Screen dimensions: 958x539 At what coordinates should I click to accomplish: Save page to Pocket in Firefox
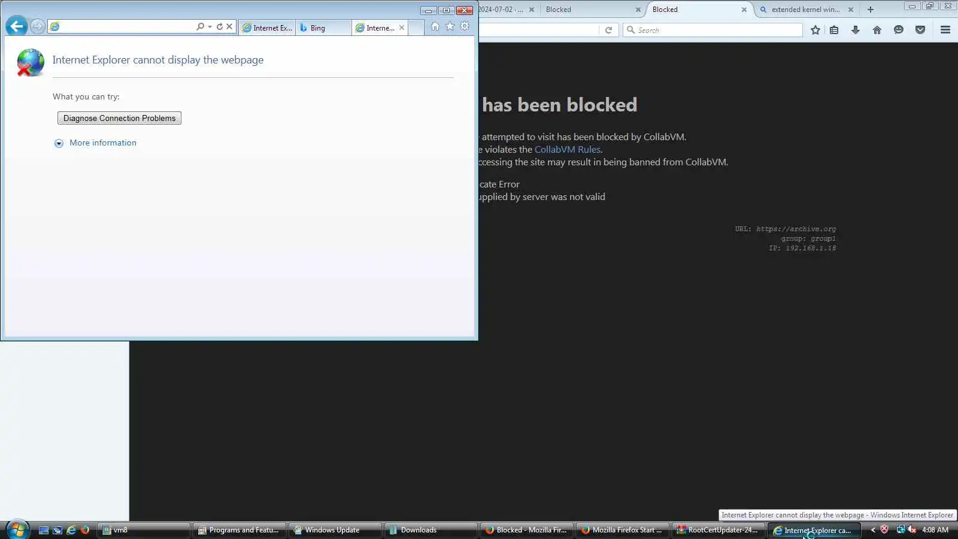tap(920, 30)
